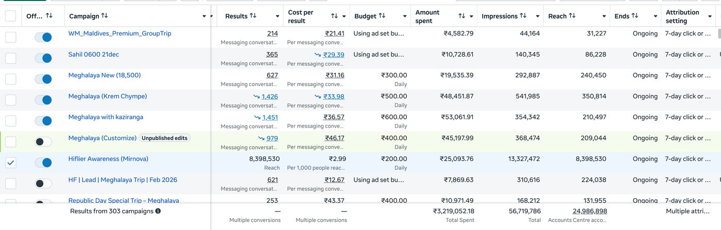Viewport: 721px width, 230px height.
Task: Click info icon beside Results from 303 campaigns
Action: 158,211
